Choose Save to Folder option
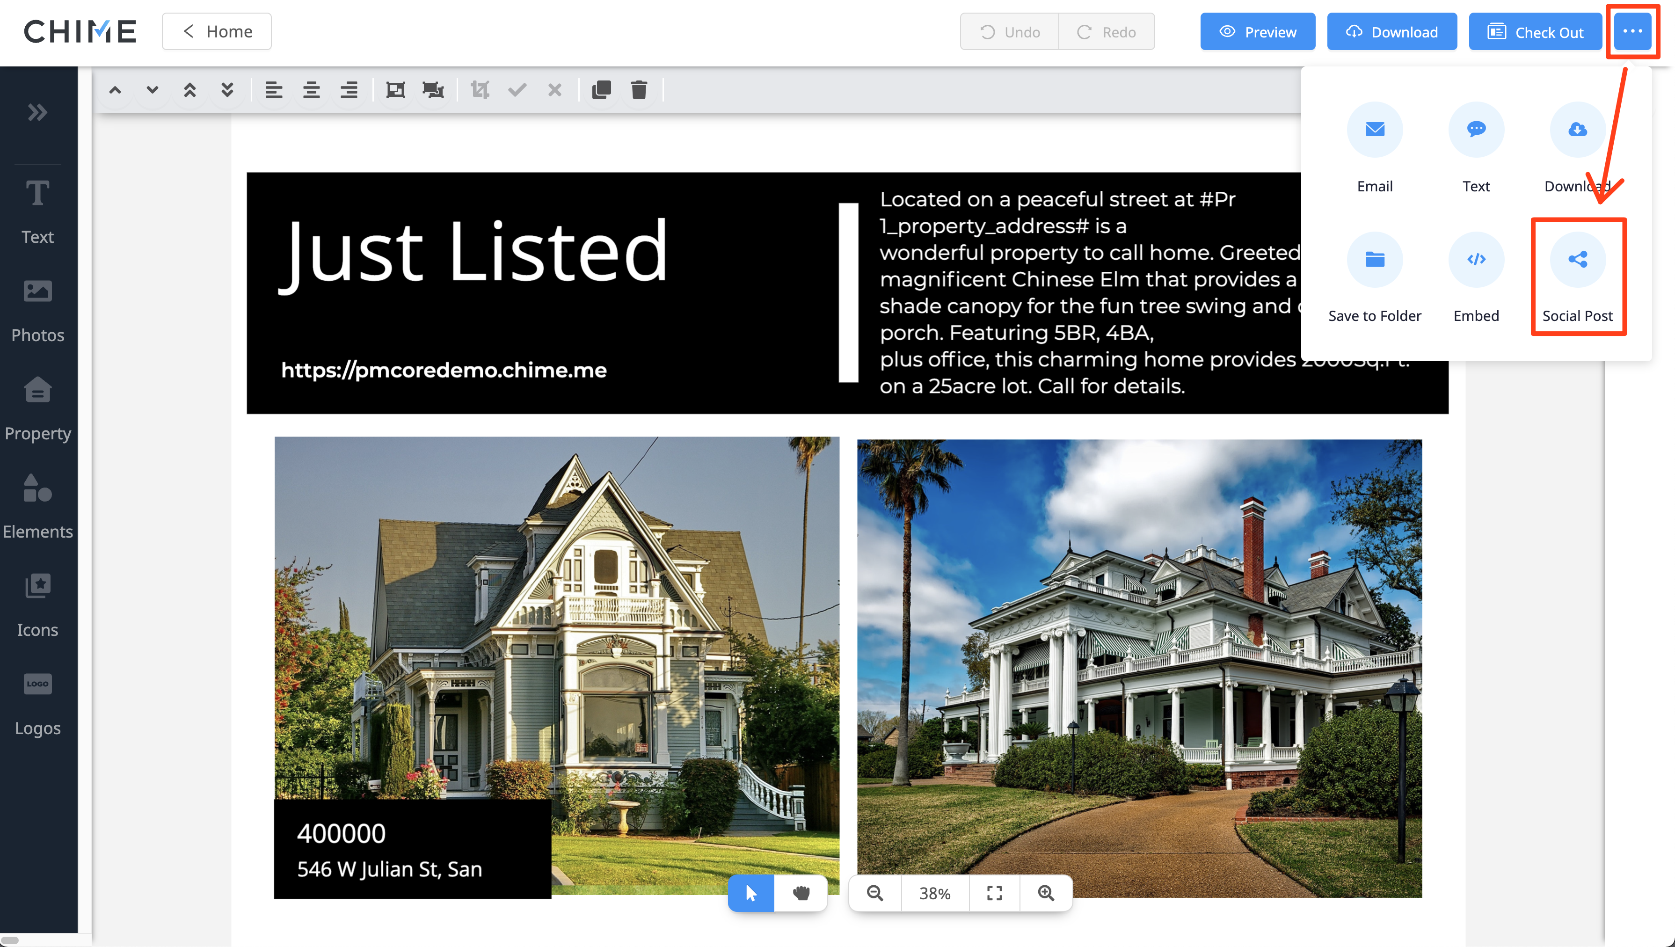Image resolution: width=1675 pixels, height=947 pixels. [x=1375, y=278]
